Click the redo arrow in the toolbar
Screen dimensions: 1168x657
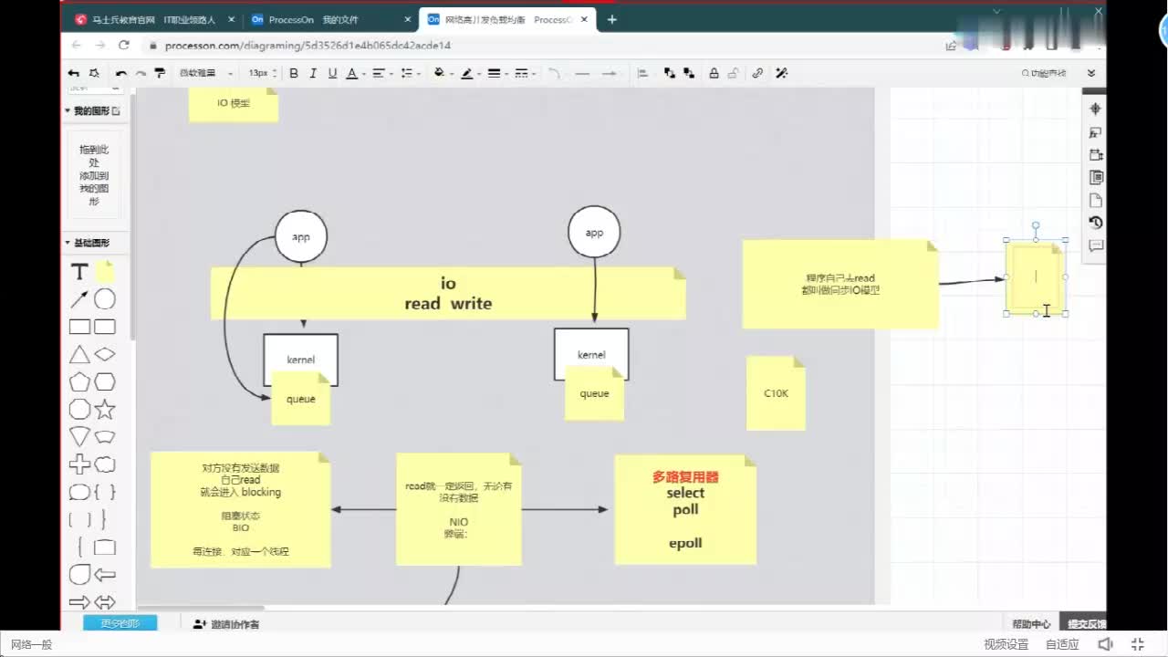pyautogui.click(x=141, y=73)
